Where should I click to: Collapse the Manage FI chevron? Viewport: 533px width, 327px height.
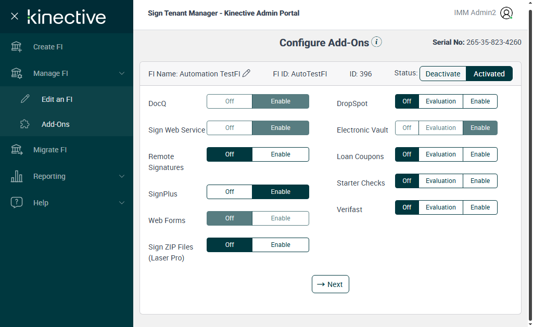(122, 73)
